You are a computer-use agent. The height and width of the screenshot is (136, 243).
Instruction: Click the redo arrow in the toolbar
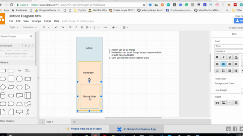click(62, 27)
